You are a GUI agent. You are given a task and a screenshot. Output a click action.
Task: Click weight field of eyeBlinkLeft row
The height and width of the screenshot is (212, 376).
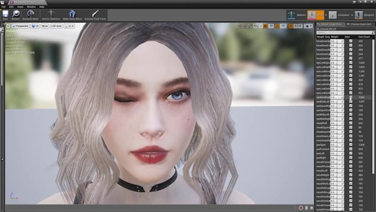[x=337, y=101]
